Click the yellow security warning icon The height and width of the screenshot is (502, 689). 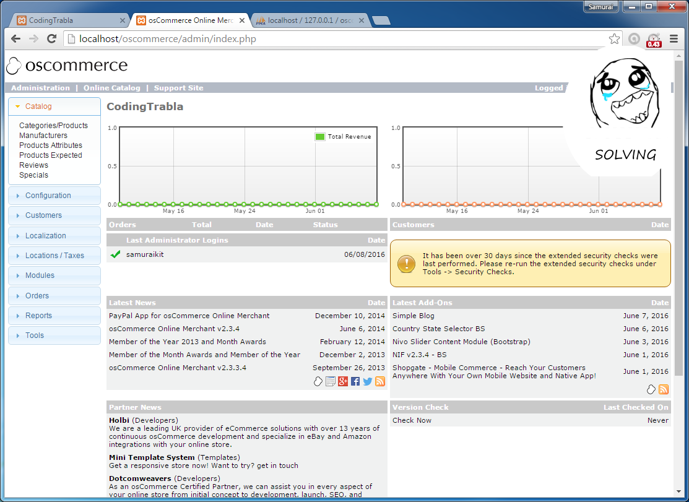tap(406, 264)
